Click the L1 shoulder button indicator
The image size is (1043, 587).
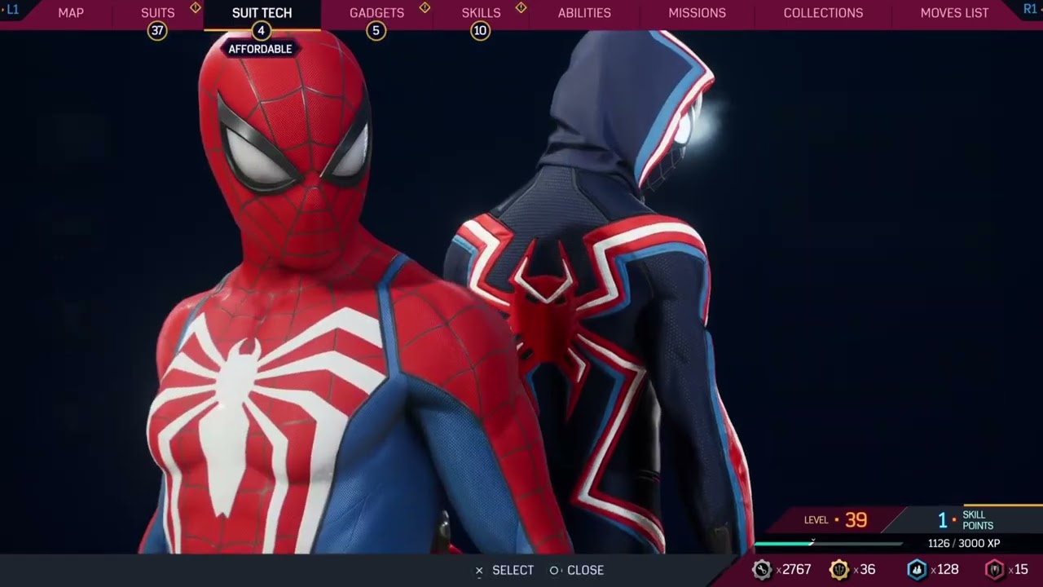(12, 9)
